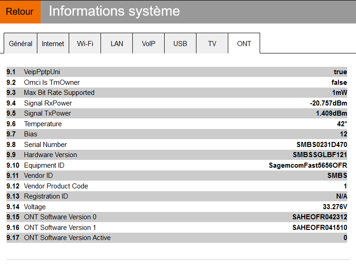
Task: Open the LAN tab
Action: (117, 44)
